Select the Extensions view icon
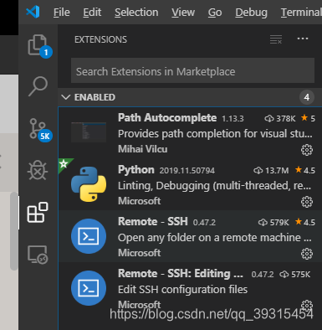This screenshot has width=322, height=330. [x=38, y=213]
